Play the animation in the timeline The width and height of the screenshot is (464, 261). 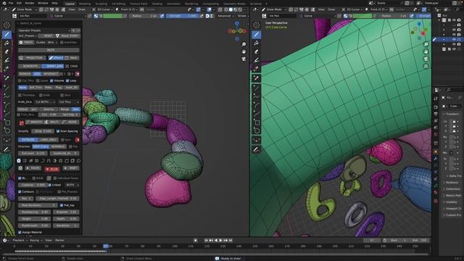220,240
